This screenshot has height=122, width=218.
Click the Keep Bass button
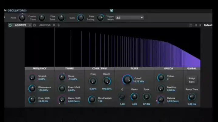(x=192, y=80)
